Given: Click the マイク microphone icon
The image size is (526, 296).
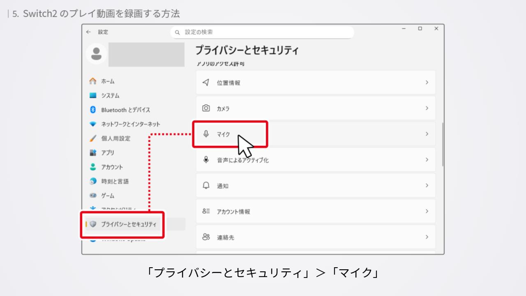Looking at the screenshot, I should [x=206, y=134].
